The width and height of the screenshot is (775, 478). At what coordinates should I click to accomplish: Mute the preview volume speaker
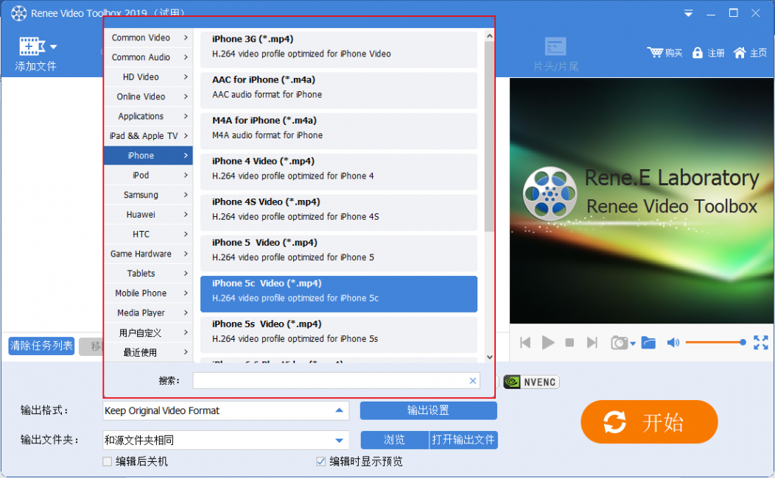pos(673,343)
